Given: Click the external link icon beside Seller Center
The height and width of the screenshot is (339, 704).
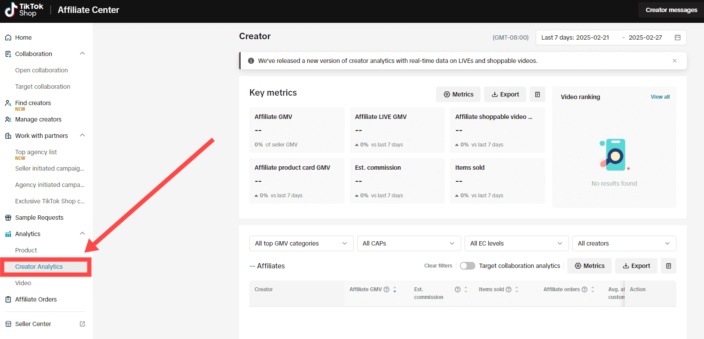Looking at the screenshot, I should [82, 324].
